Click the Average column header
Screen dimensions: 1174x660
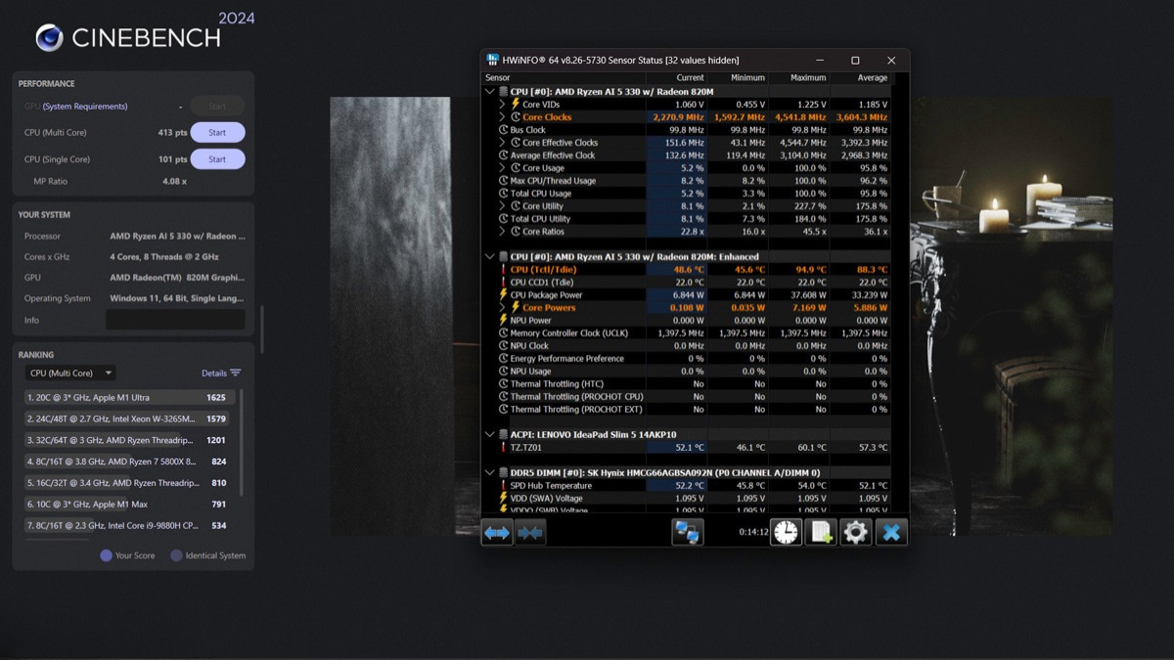873,78
